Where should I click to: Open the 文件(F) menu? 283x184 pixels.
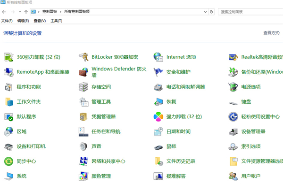click(x=7, y=21)
